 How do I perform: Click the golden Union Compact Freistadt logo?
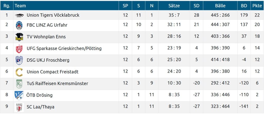(x=19, y=72)
